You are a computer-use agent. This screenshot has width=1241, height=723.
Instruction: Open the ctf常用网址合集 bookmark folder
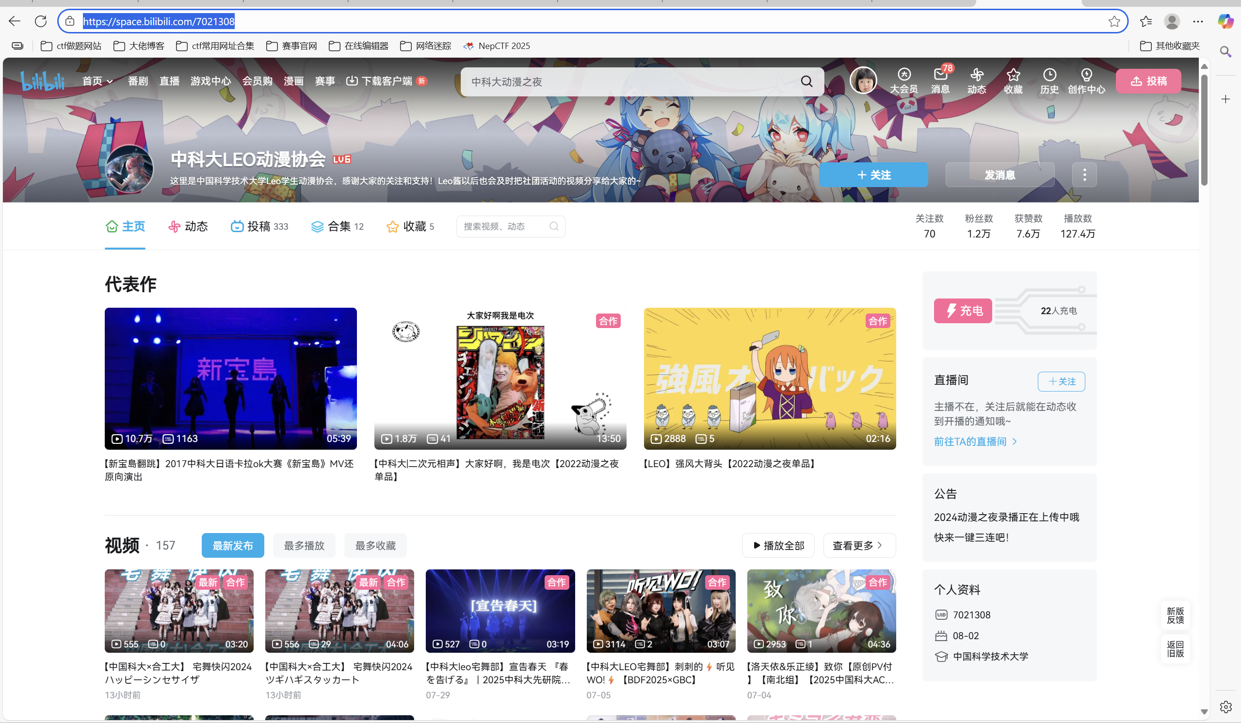215,46
